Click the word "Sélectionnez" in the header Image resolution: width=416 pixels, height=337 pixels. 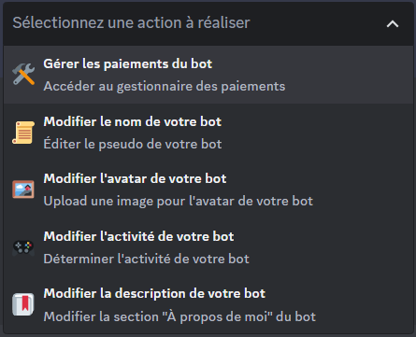[58, 22]
